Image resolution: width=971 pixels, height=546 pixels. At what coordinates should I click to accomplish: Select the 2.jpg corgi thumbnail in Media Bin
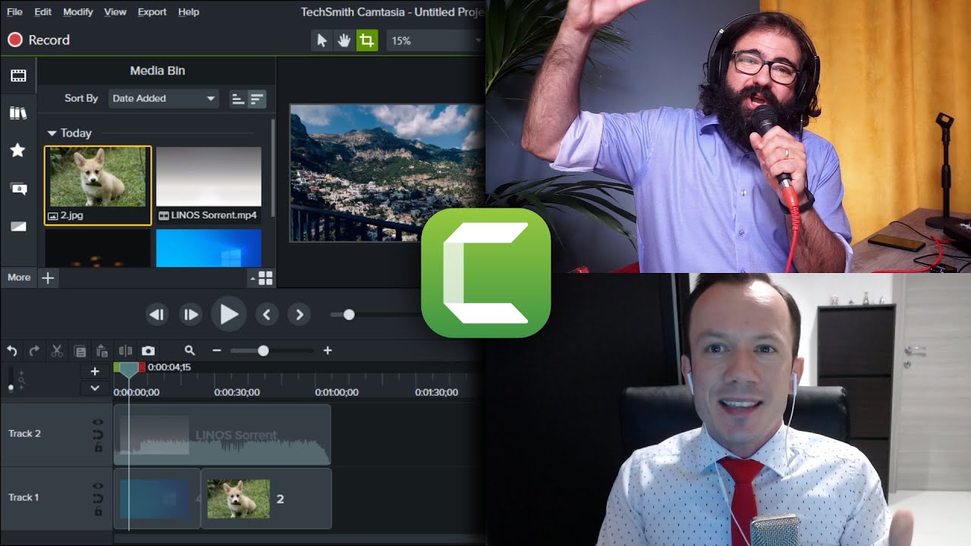[98, 186]
